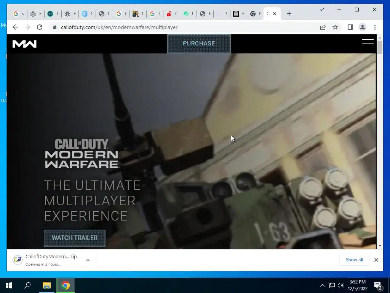Screen dimensions: 390x293
Task: Switch to the teal icon tab labeled T
Action: 53,14
